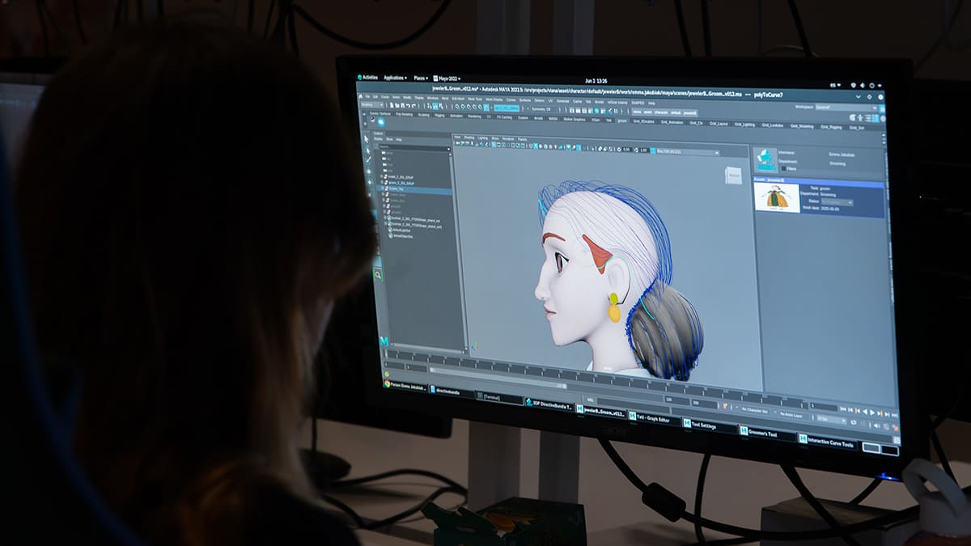This screenshot has width=971, height=546.
Task: Open the Arnold menu in menu bar
Action: pos(600,101)
